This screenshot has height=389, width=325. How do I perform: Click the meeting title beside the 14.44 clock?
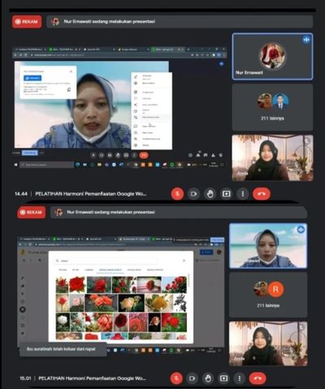pos(91,194)
